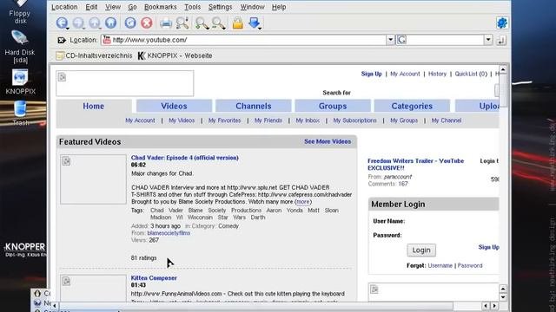Open the blamesocietyfilms user link
Image resolution: width=556 pixels, height=312 pixels.
pos(169,233)
